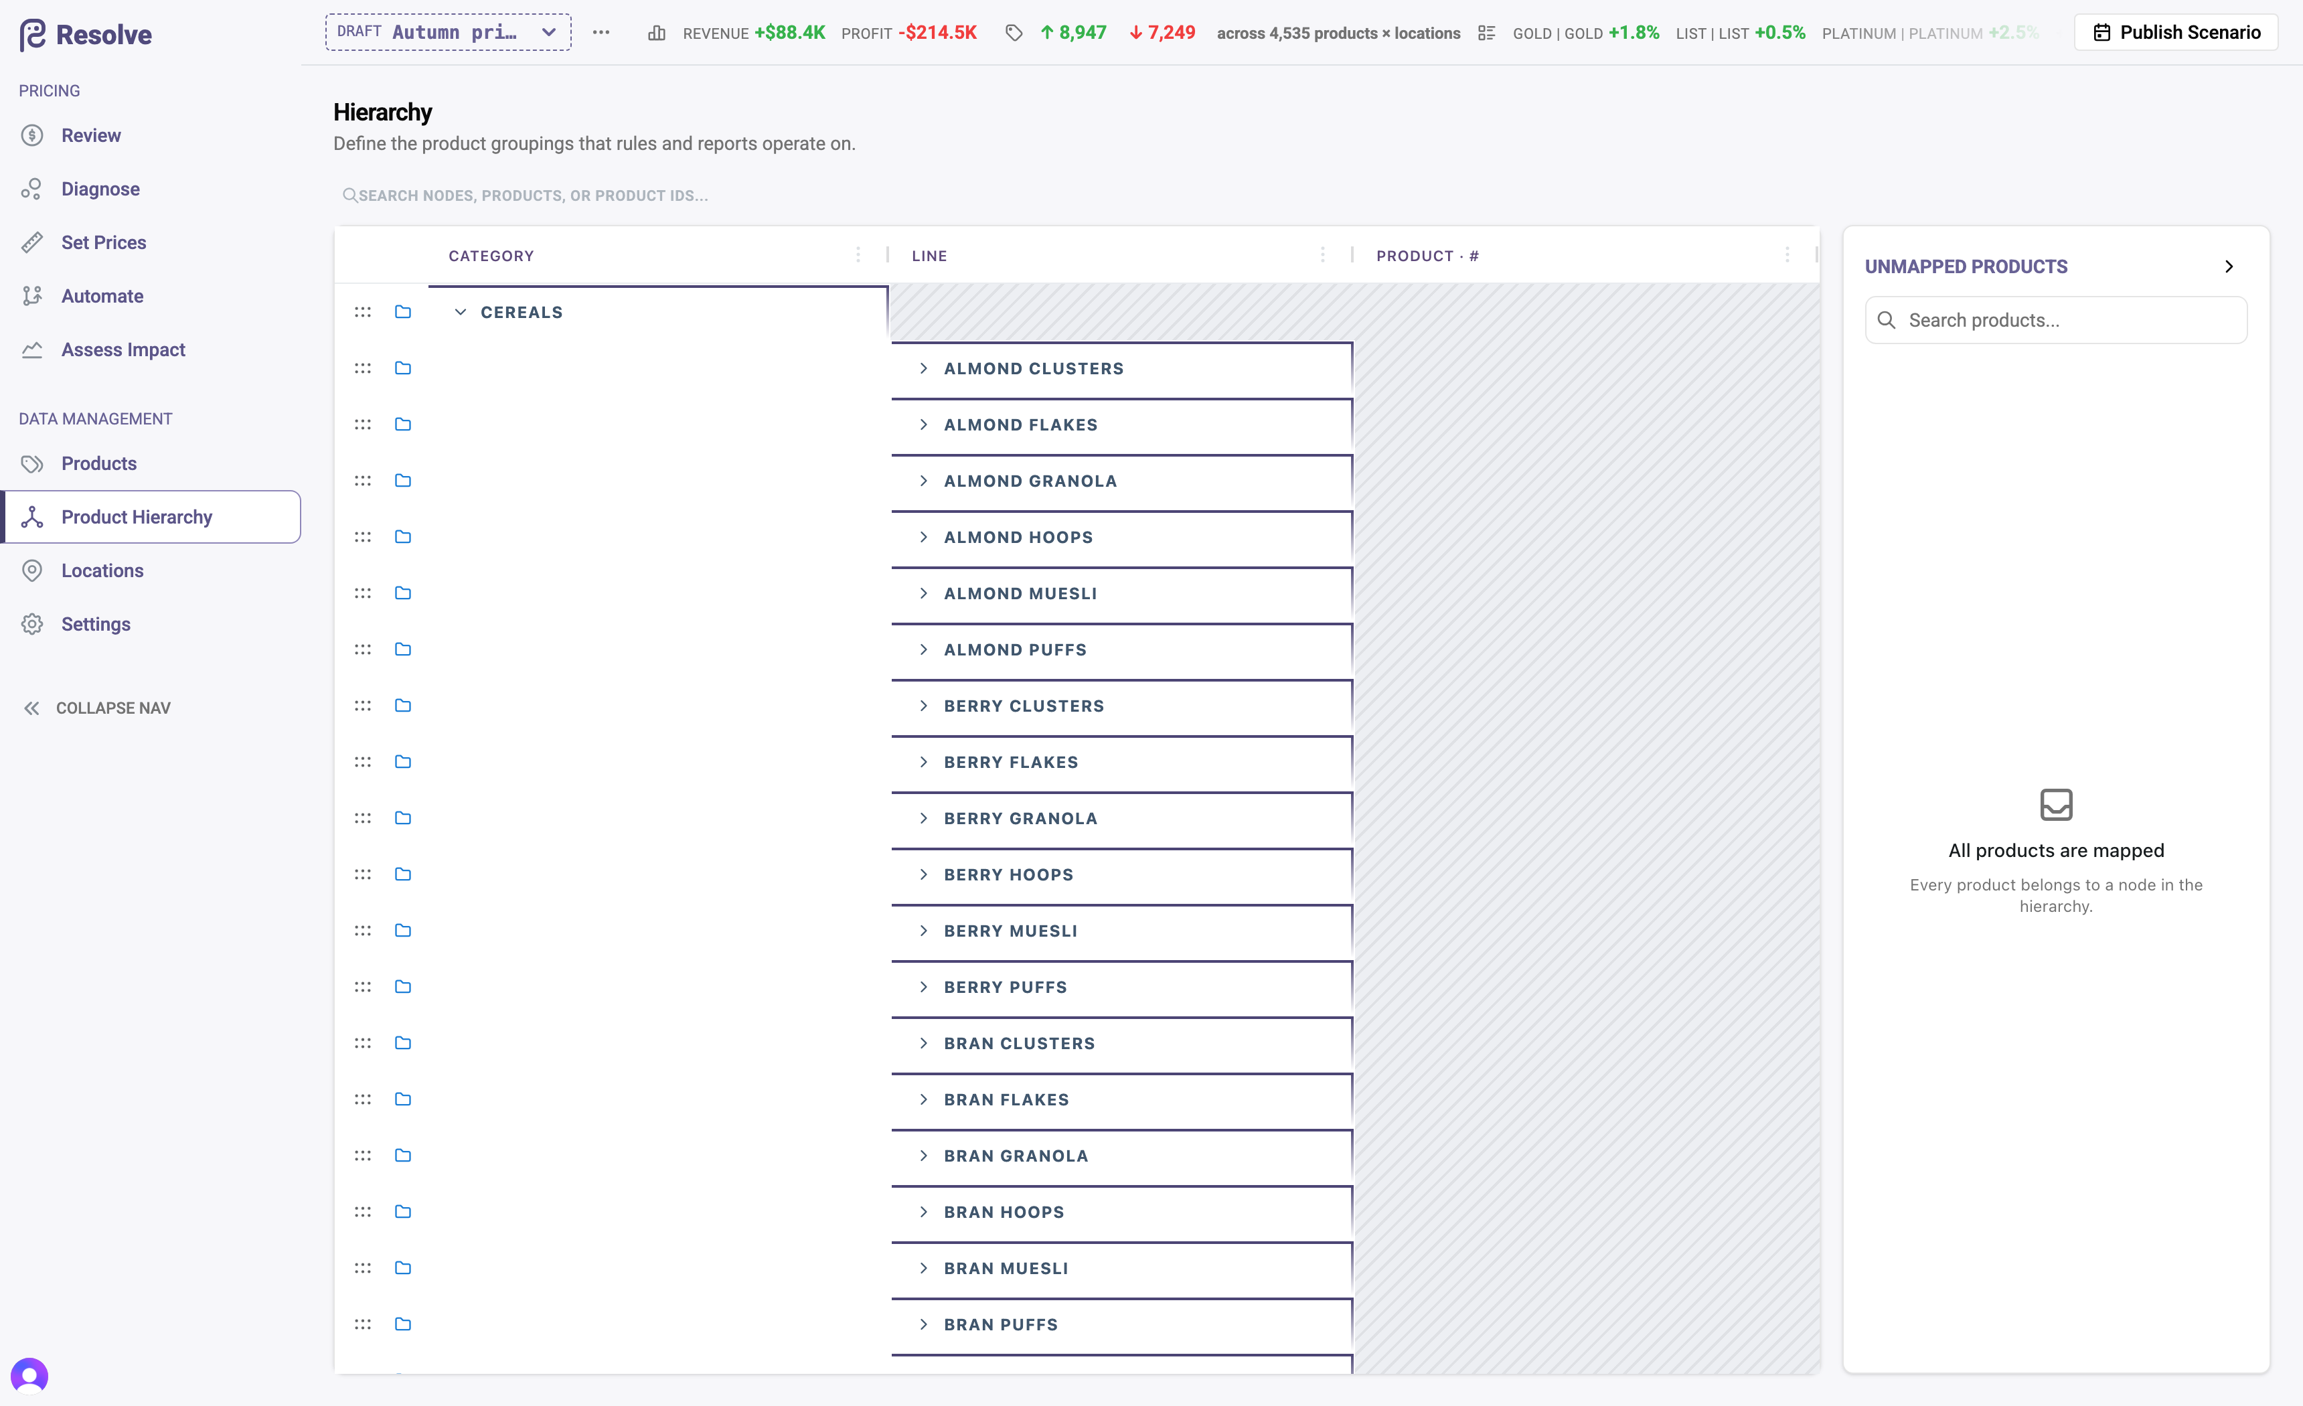Click the drag handle in Berry Hoops row
The image size is (2303, 1406).
pos(363,875)
